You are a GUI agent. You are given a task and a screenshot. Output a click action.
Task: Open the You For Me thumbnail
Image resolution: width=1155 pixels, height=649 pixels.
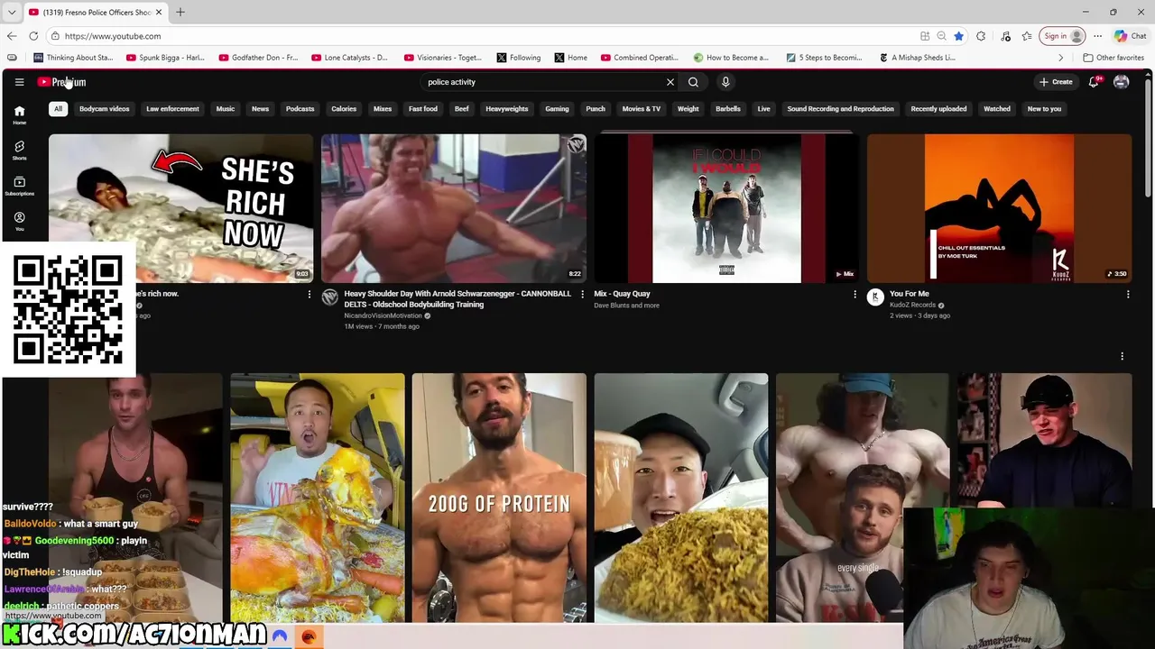999,208
